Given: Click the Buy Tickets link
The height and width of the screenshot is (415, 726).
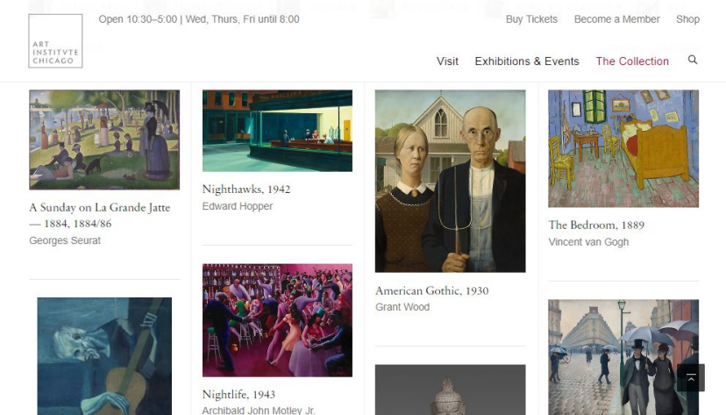Looking at the screenshot, I should click(531, 19).
